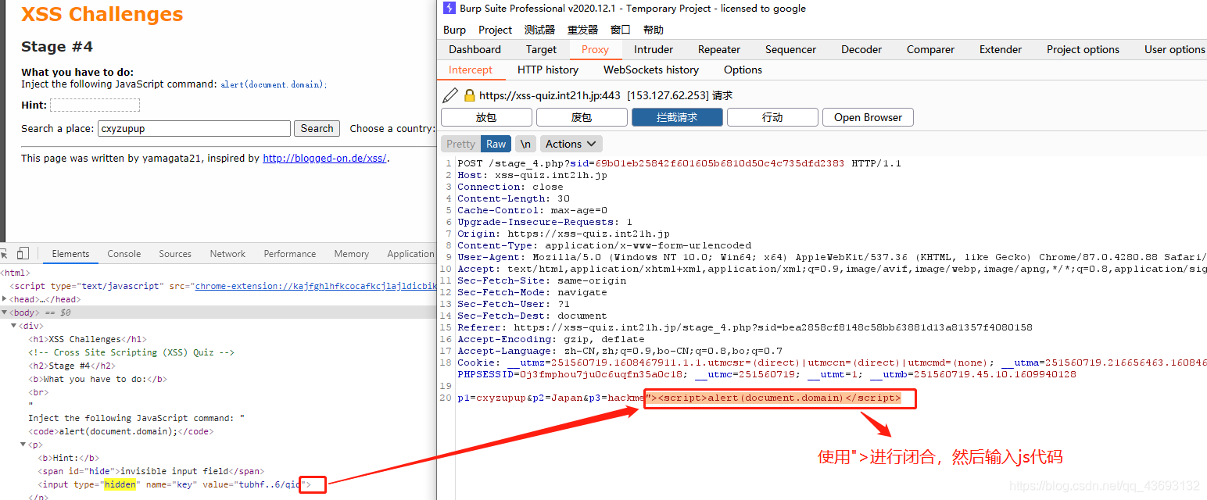Collapse the body node in Elements tree
The width and height of the screenshot is (1207, 500).
[5, 312]
